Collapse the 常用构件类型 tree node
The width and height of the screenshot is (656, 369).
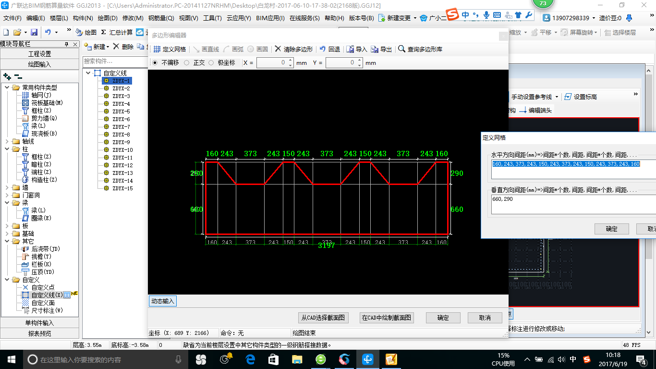pos(7,87)
